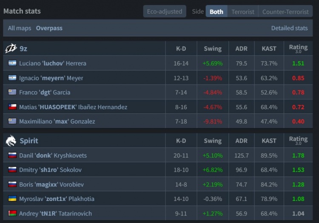Click the 9z team logo icon
This screenshot has width=319, height=223.
click(11, 48)
